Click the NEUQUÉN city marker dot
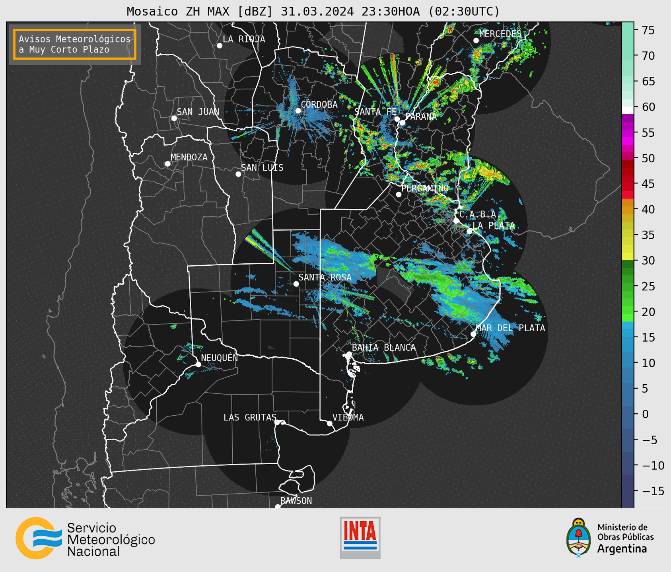 pos(198,364)
